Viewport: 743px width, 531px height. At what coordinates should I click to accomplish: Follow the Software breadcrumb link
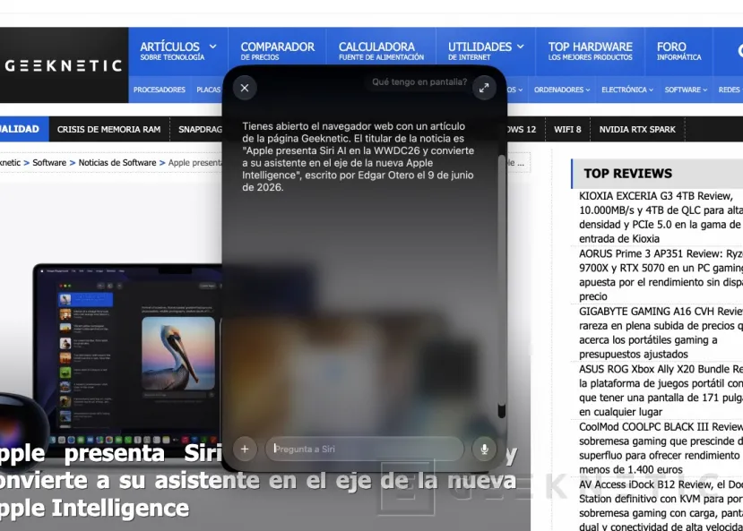pos(49,162)
